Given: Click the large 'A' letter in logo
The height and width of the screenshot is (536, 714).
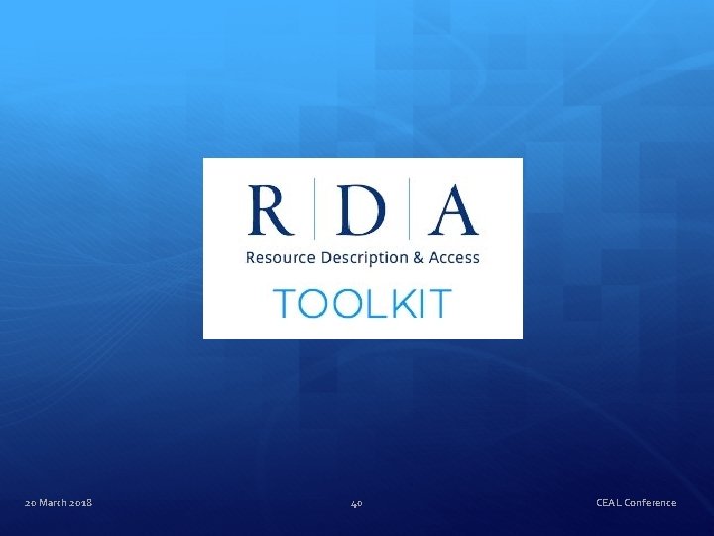Looking at the screenshot, I should click(453, 209).
